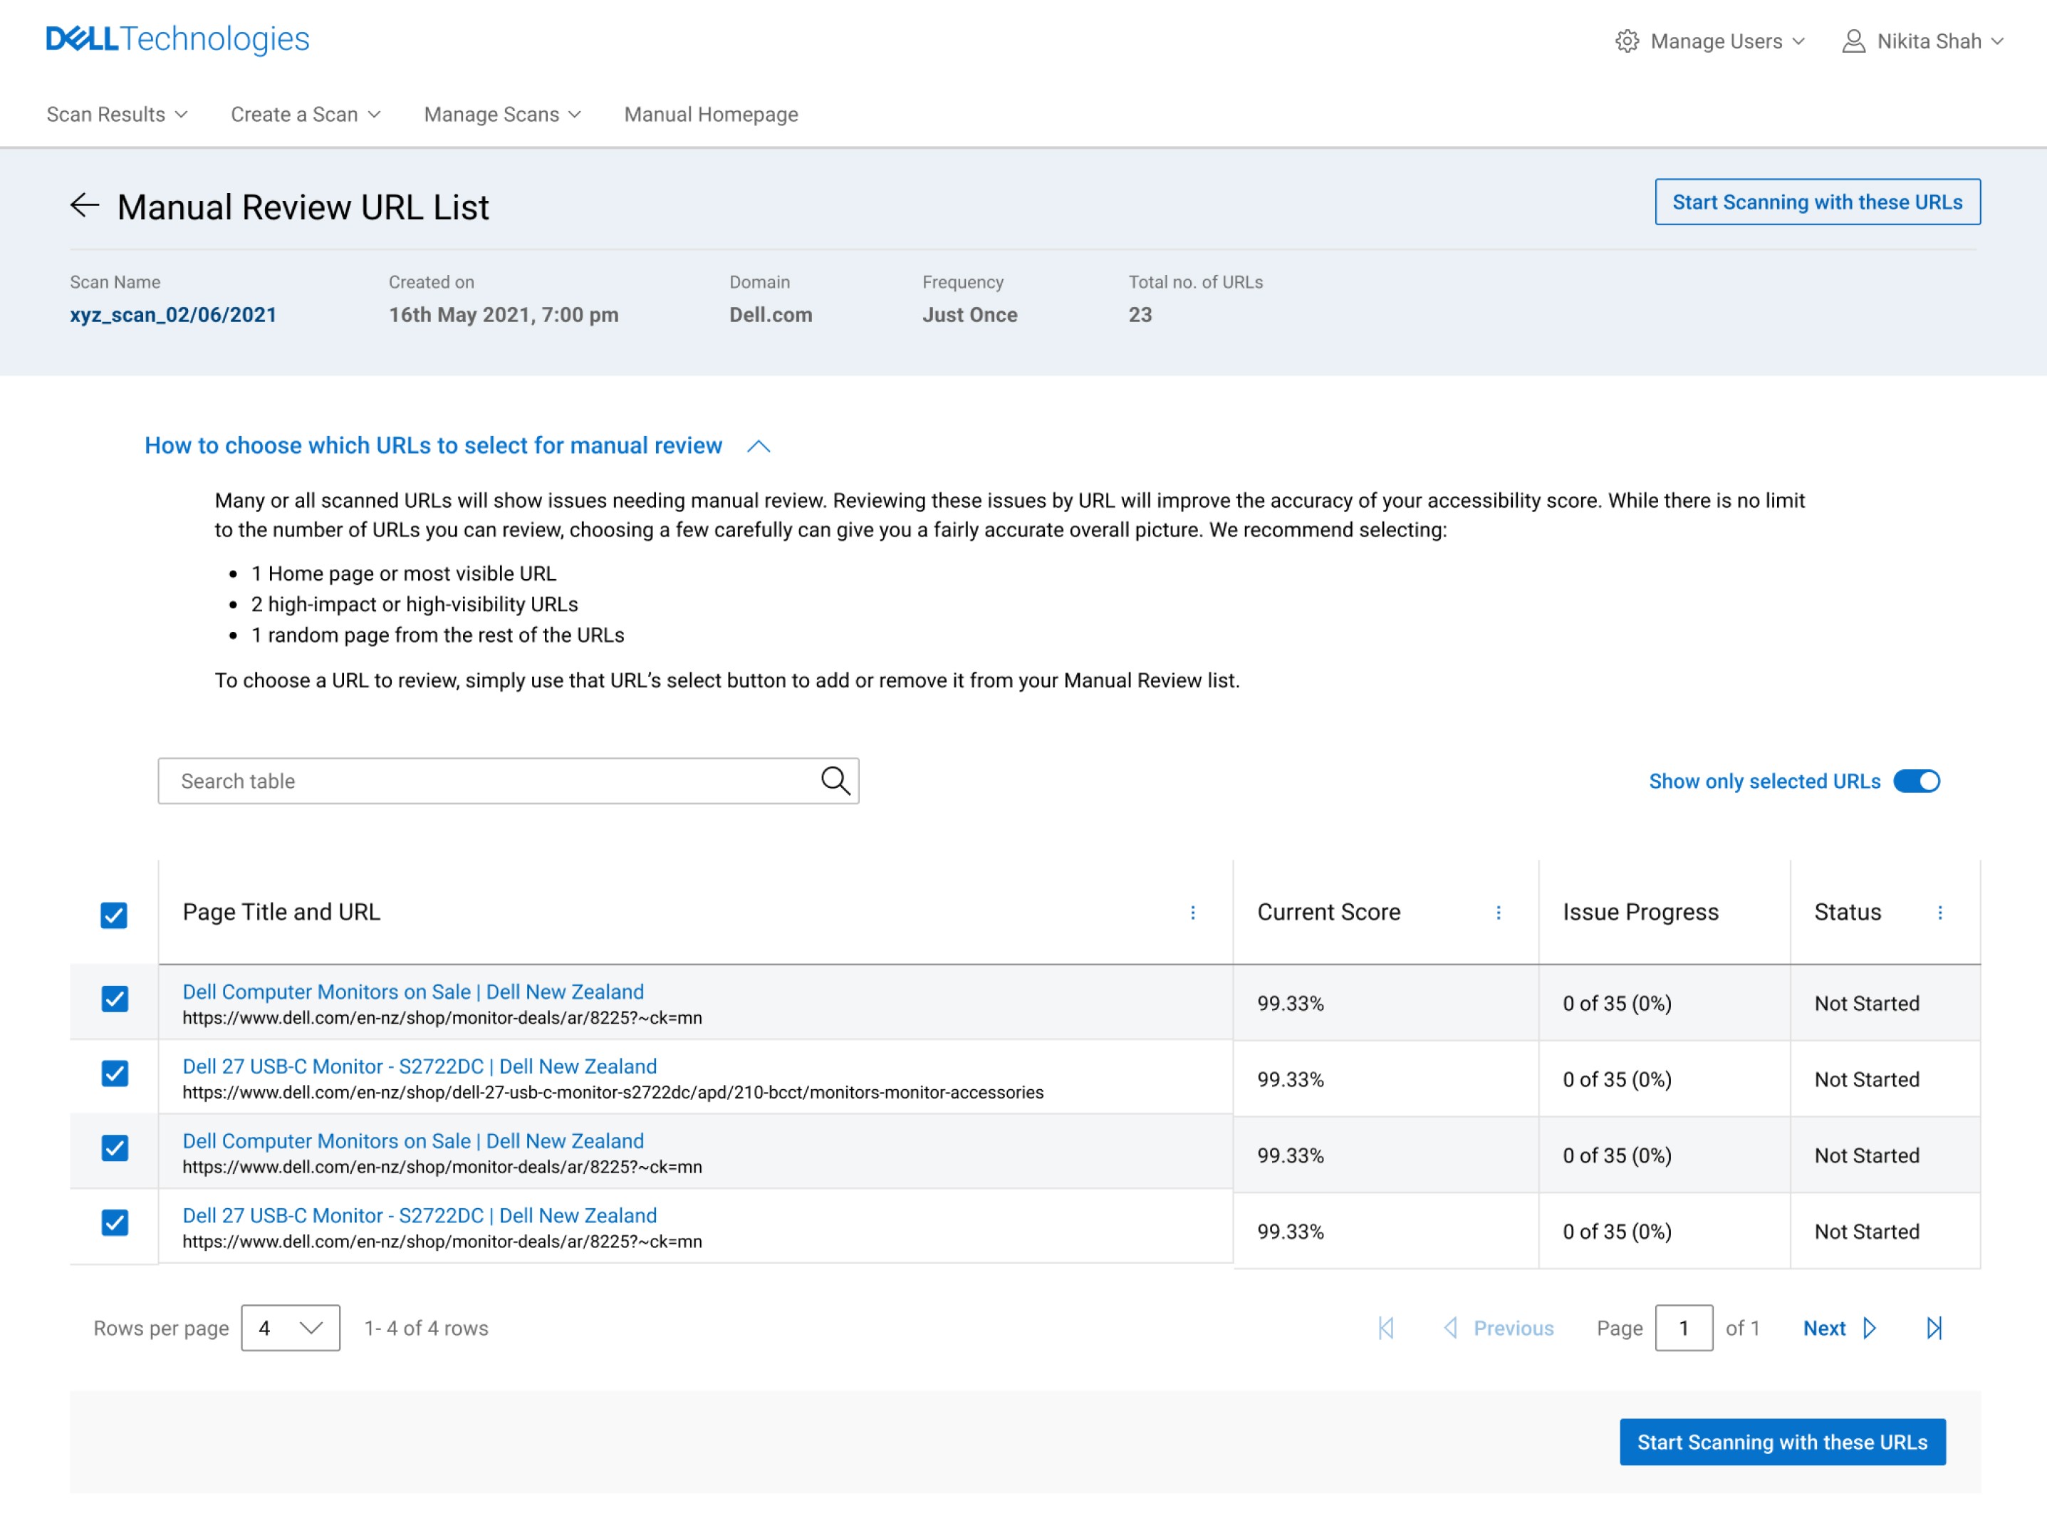Uncheck the second row Dell 27 USB-C Monitor checkbox
This screenshot has height=1523, width=2047.
pos(114,1074)
